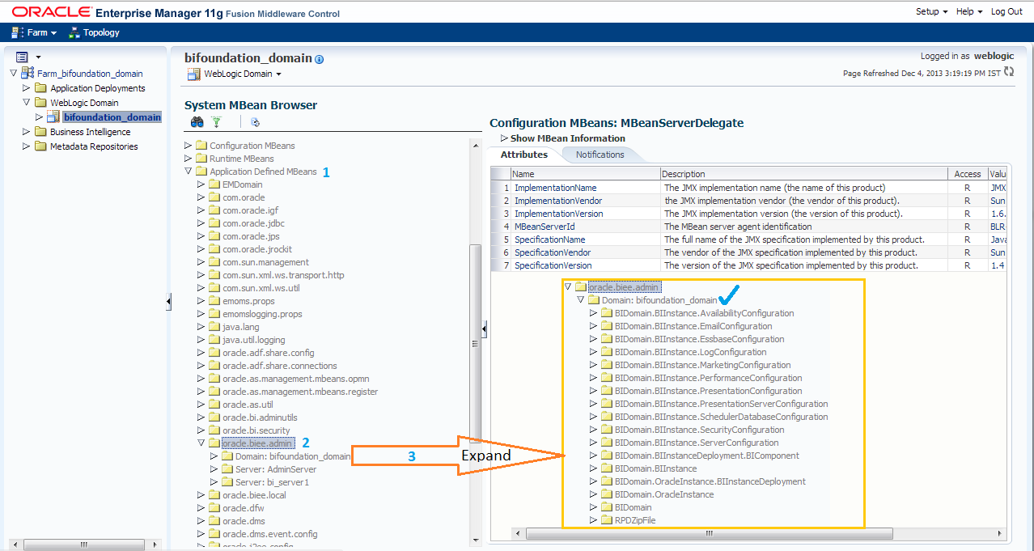Switch to the Notifications tab
The image size is (1034, 551).
600,155
